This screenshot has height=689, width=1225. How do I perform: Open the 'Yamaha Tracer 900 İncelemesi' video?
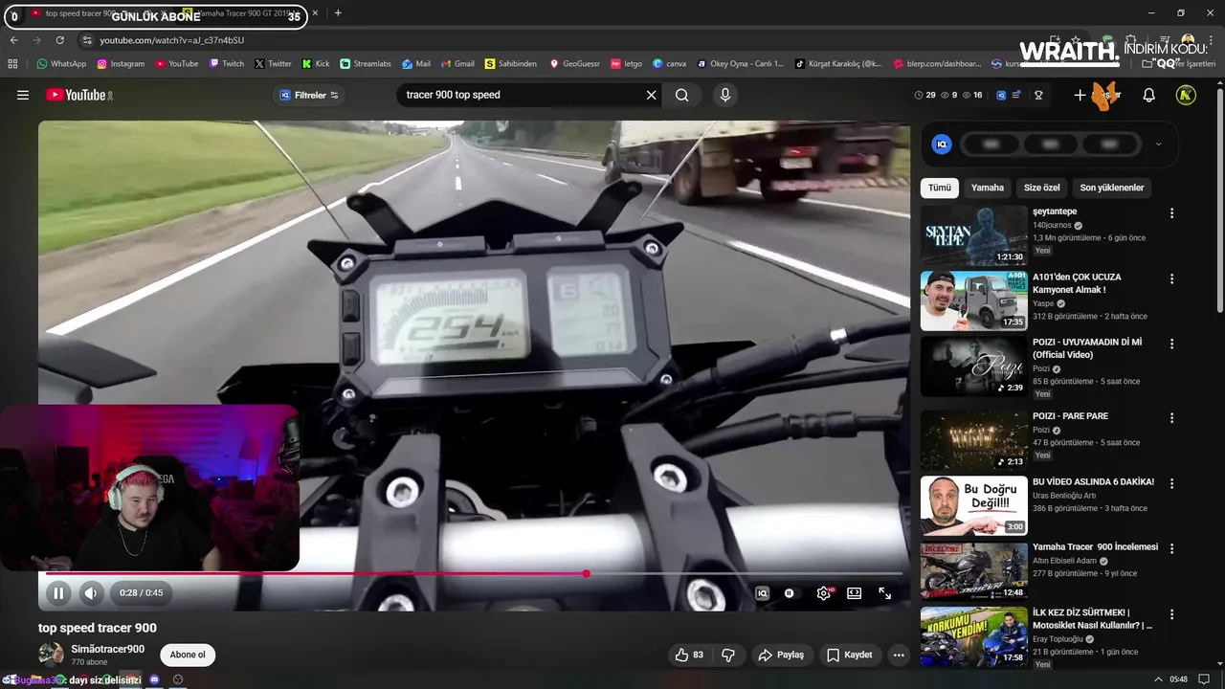click(1095, 546)
